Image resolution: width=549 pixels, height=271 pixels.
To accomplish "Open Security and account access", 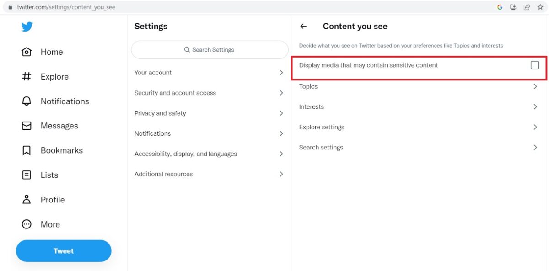I will pos(210,93).
